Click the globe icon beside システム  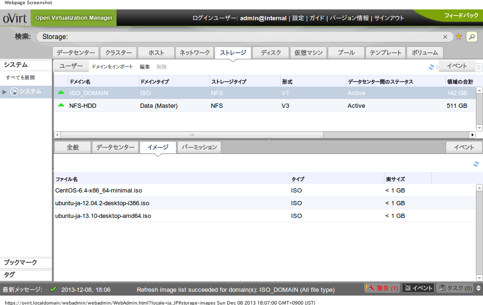click(14, 91)
